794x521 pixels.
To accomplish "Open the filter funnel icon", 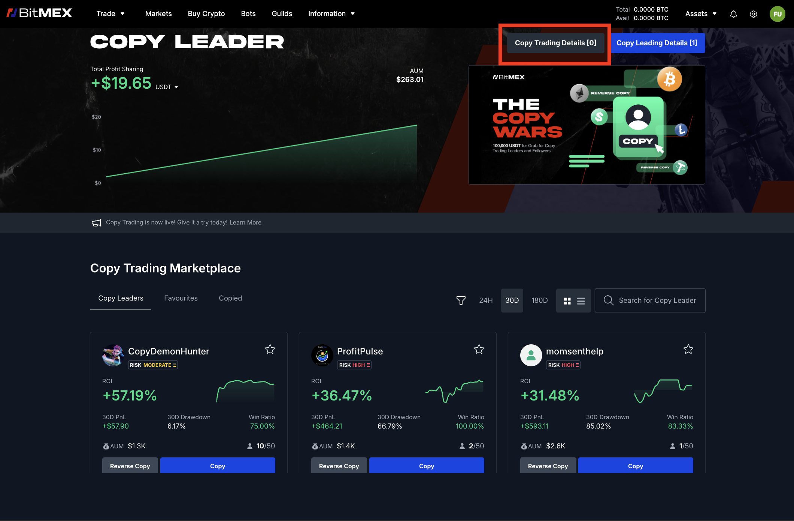I will 461,301.
